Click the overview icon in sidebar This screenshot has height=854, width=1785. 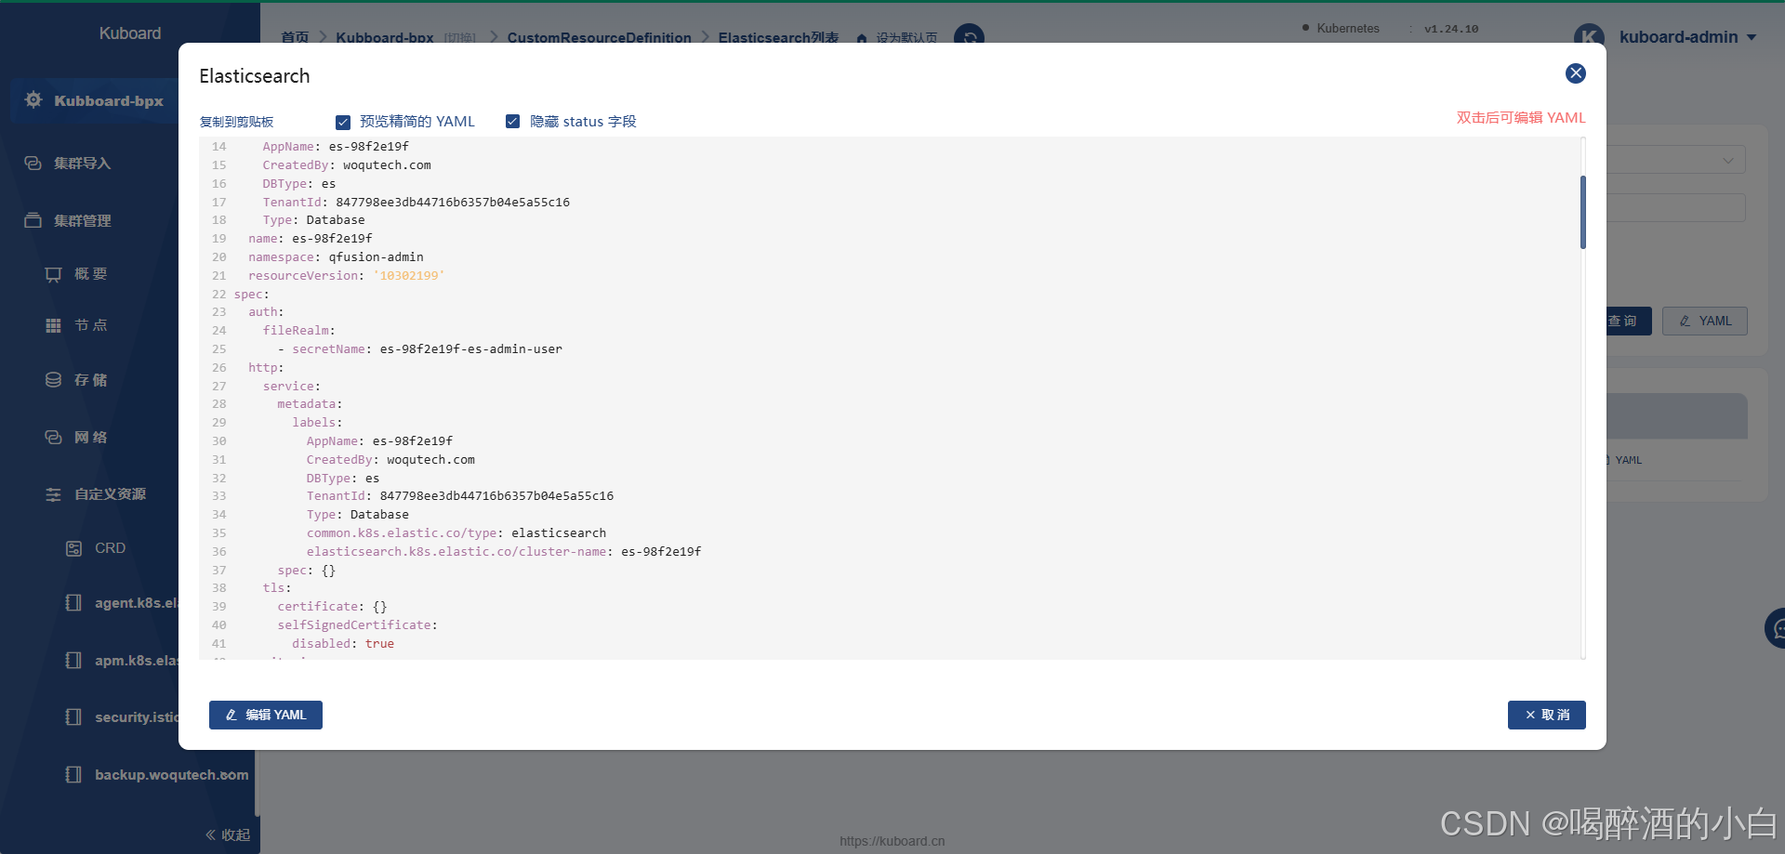click(x=53, y=274)
